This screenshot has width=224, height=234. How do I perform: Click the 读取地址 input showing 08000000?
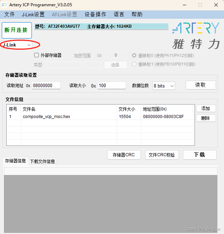tap(46, 85)
